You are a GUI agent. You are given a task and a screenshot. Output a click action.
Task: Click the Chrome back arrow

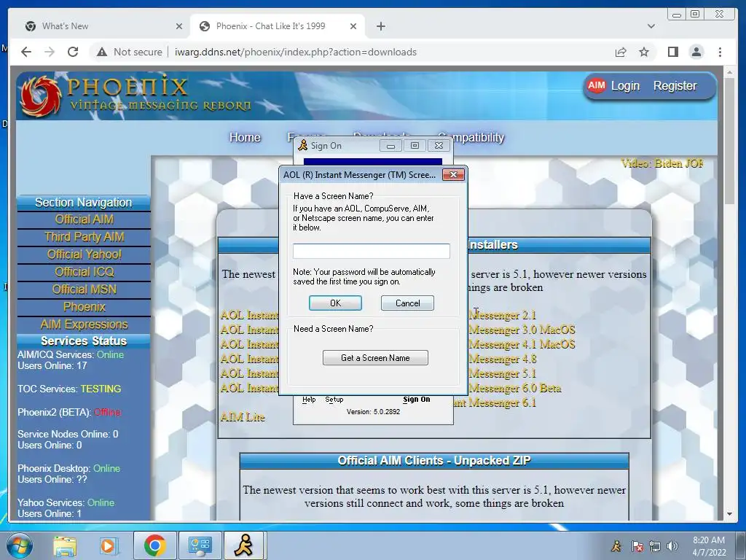[x=26, y=52]
